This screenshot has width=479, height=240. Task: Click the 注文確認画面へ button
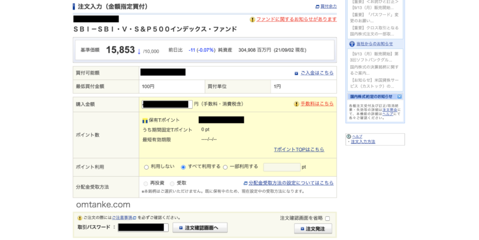coord(200,228)
